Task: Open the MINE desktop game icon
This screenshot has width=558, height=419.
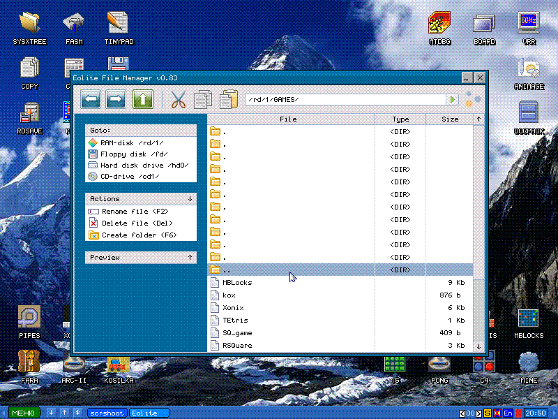Action: (529, 366)
